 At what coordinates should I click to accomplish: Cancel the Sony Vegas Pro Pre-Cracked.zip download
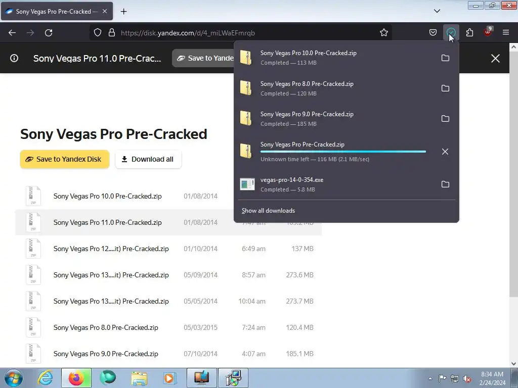click(x=445, y=152)
